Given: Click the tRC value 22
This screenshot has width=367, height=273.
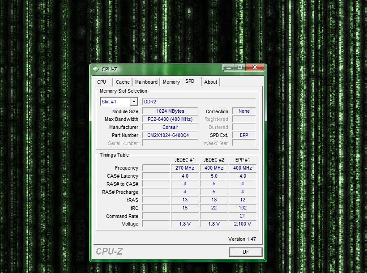Looking at the screenshot, I should (x=213, y=208).
